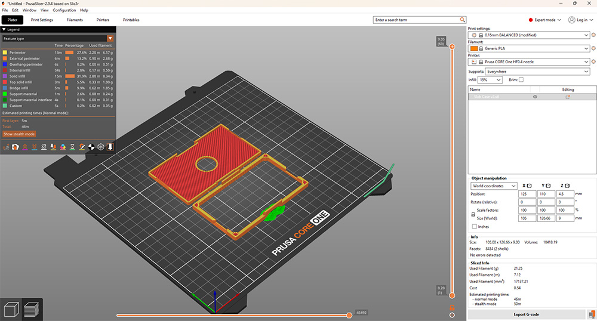Toggle retractions up-arrows icon in legend toolbar
597x321 pixels.
pos(25,147)
